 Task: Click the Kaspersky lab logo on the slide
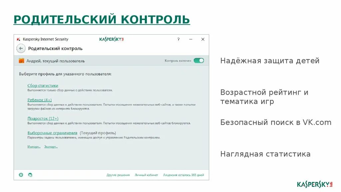(x=315, y=185)
